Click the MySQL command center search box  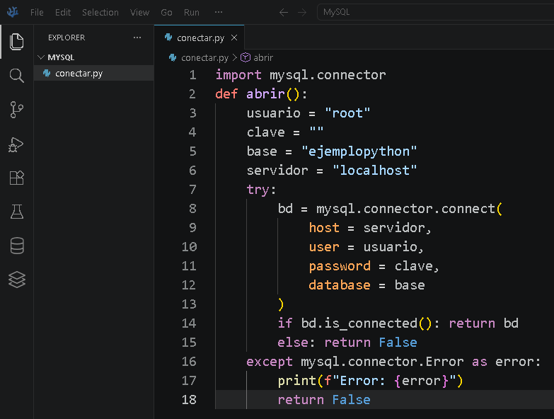435,12
